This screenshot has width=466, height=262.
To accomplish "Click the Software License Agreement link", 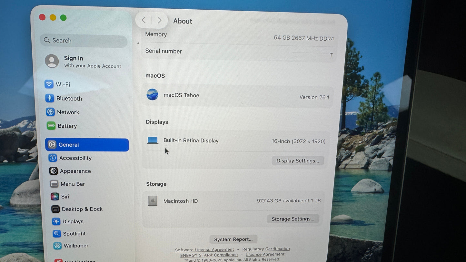I will click(204, 249).
